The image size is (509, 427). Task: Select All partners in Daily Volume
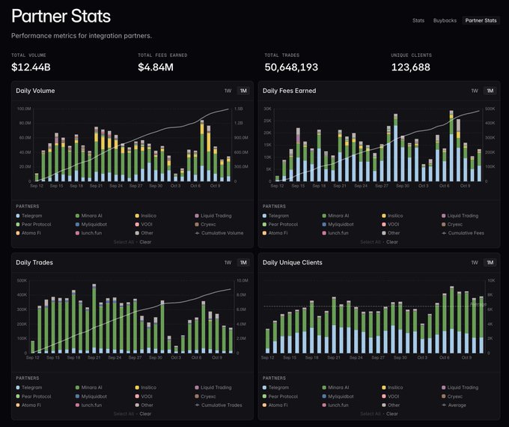124,242
